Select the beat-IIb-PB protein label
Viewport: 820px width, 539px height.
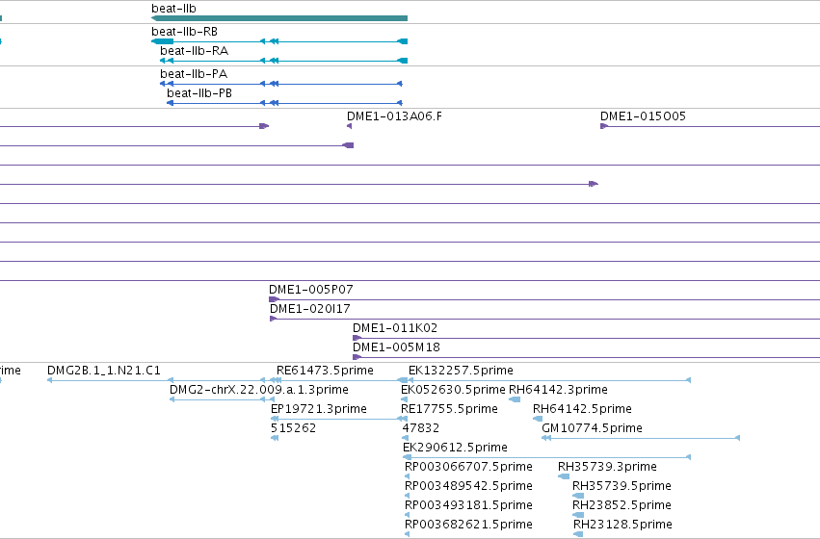tap(199, 93)
